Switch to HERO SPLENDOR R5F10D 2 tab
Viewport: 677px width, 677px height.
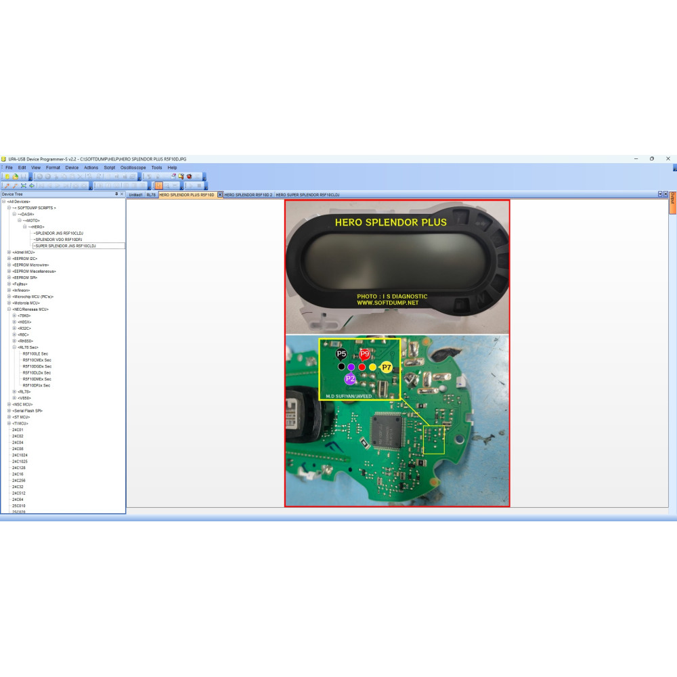(248, 195)
